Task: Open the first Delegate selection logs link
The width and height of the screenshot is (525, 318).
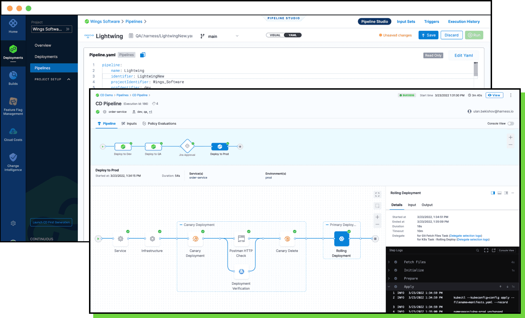Action: 465,236
